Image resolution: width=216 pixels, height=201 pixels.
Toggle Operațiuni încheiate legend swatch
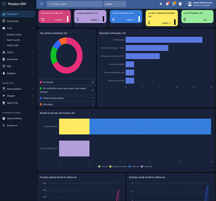pos(110,166)
